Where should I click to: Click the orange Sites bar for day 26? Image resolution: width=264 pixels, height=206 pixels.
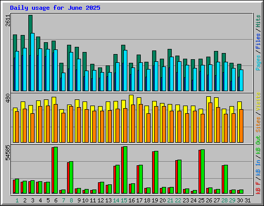click(210, 123)
